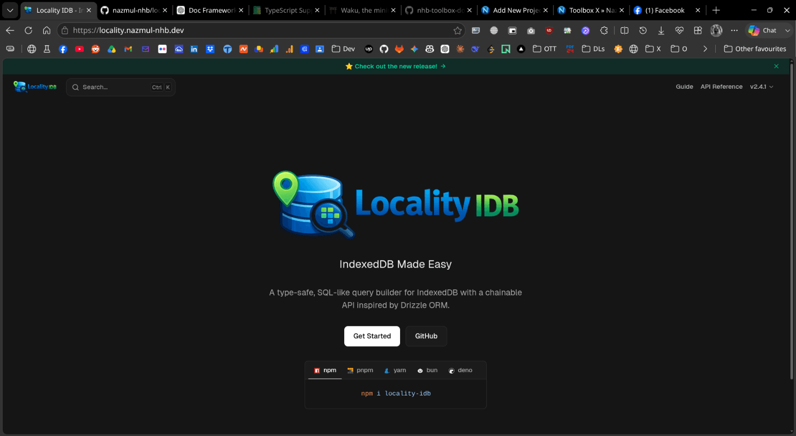This screenshot has width=796, height=436.
Task: Open the Google Drive bookmark icon
Action: click(112, 49)
